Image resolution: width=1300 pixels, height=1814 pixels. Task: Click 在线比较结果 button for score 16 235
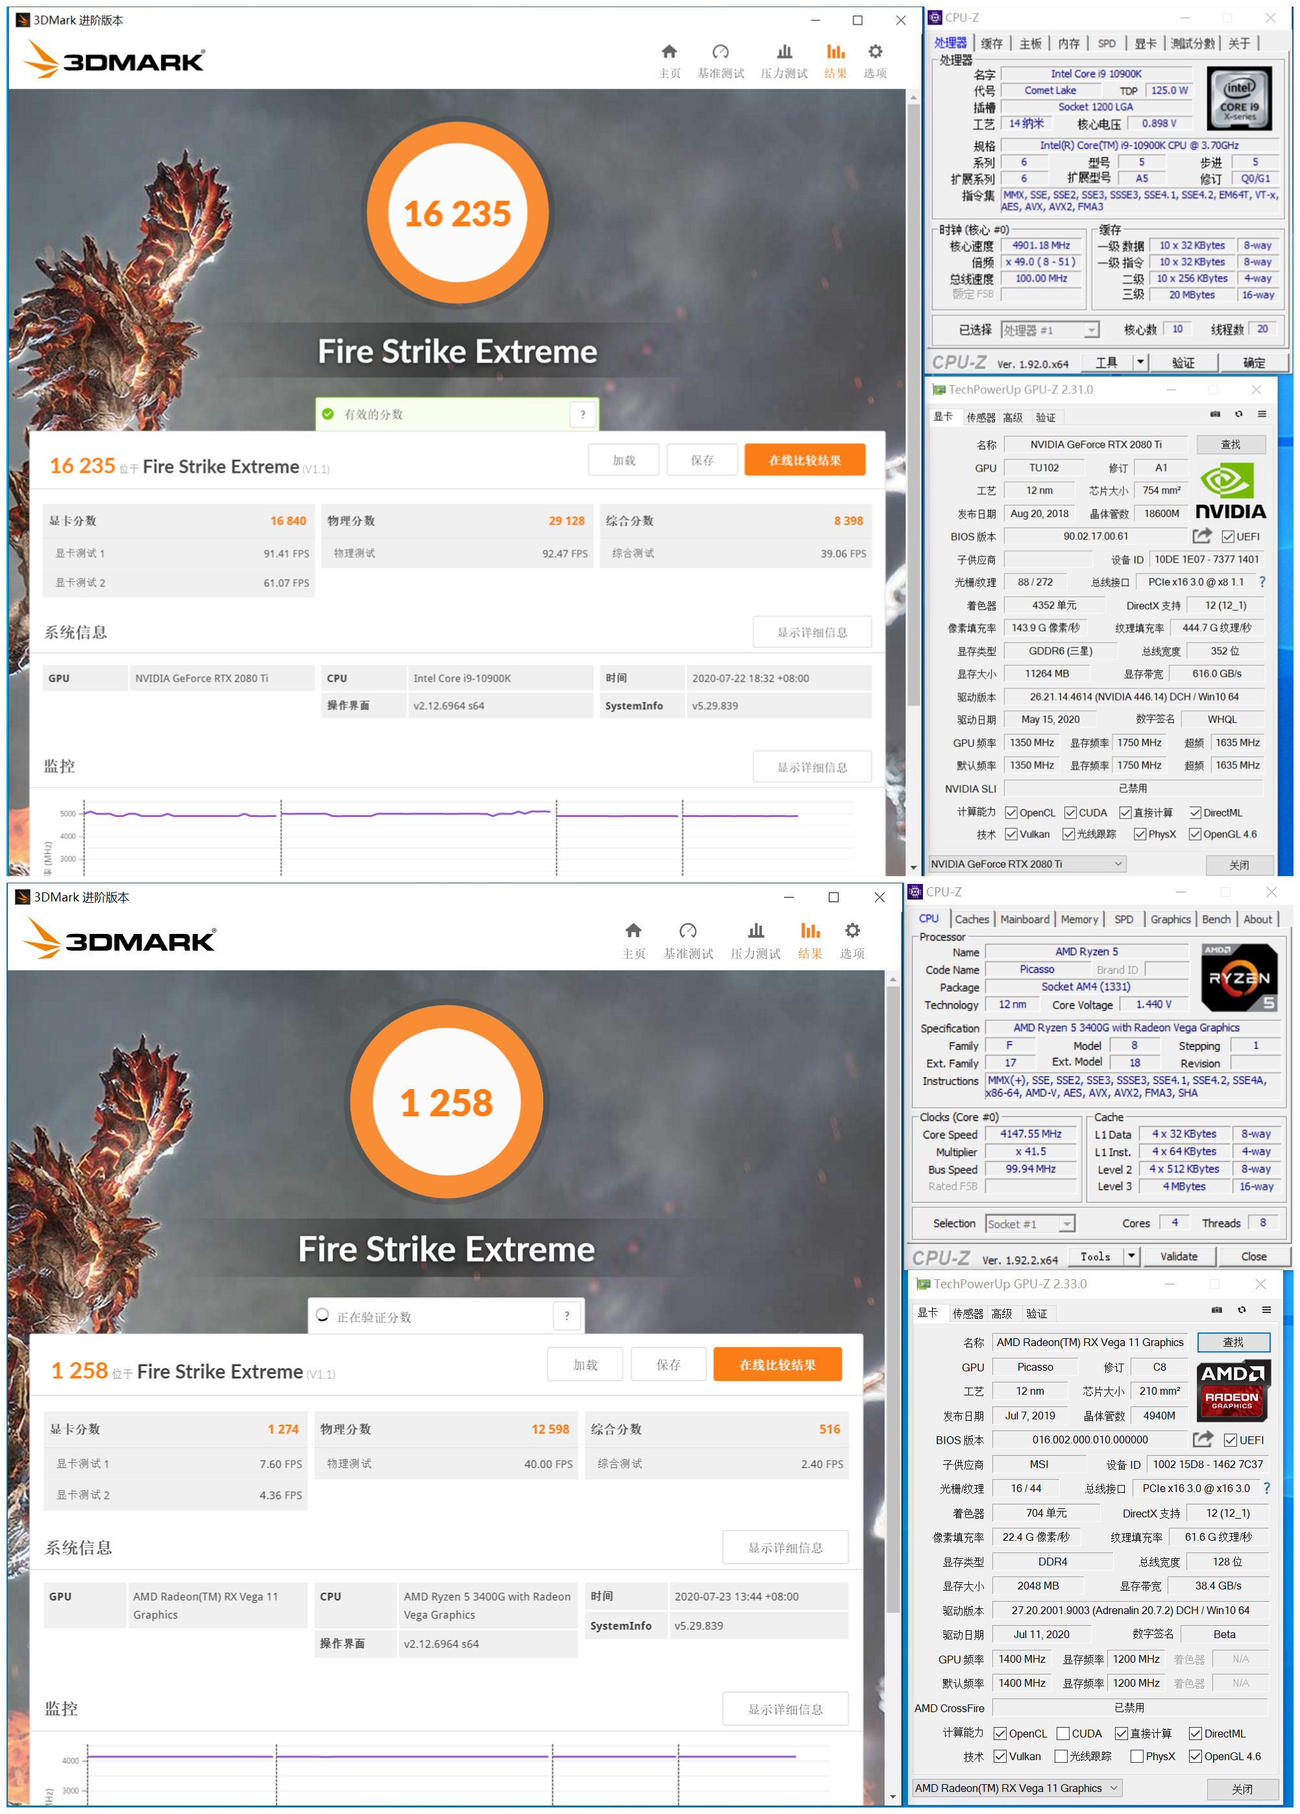pos(805,460)
